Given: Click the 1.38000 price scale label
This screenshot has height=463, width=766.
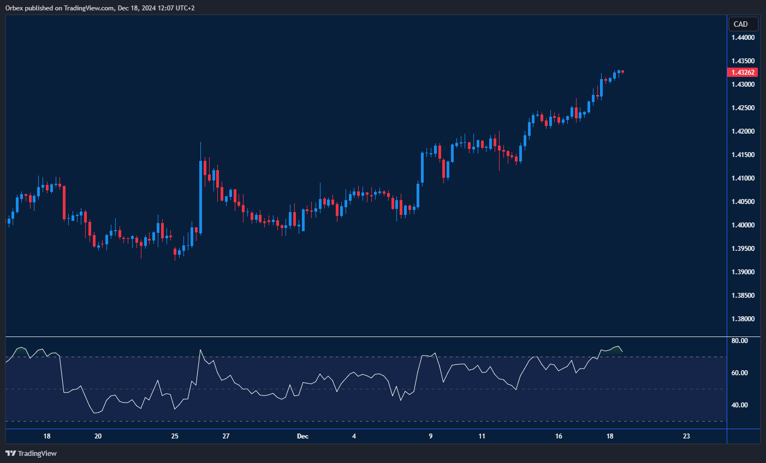Looking at the screenshot, I should 743,319.
